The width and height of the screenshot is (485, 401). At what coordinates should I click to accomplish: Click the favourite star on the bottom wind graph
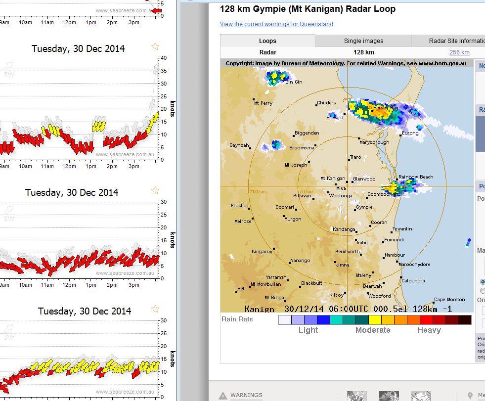click(x=155, y=309)
